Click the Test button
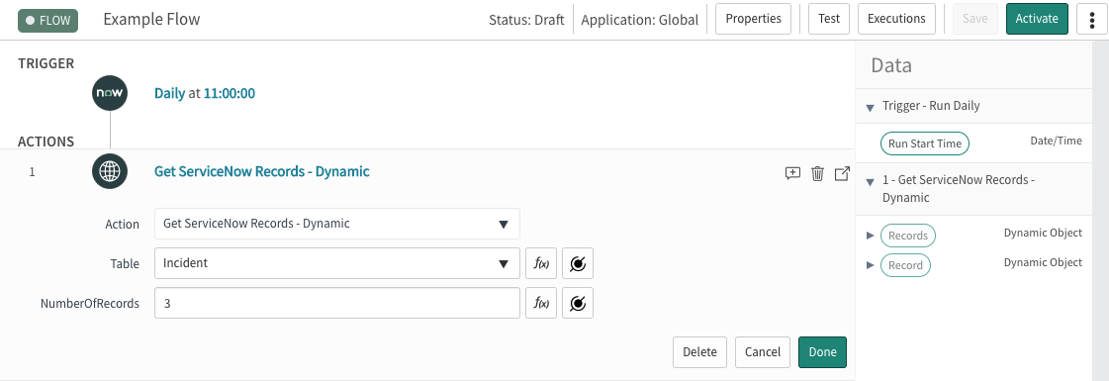The height and width of the screenshot is (381, 1109). 829,19
